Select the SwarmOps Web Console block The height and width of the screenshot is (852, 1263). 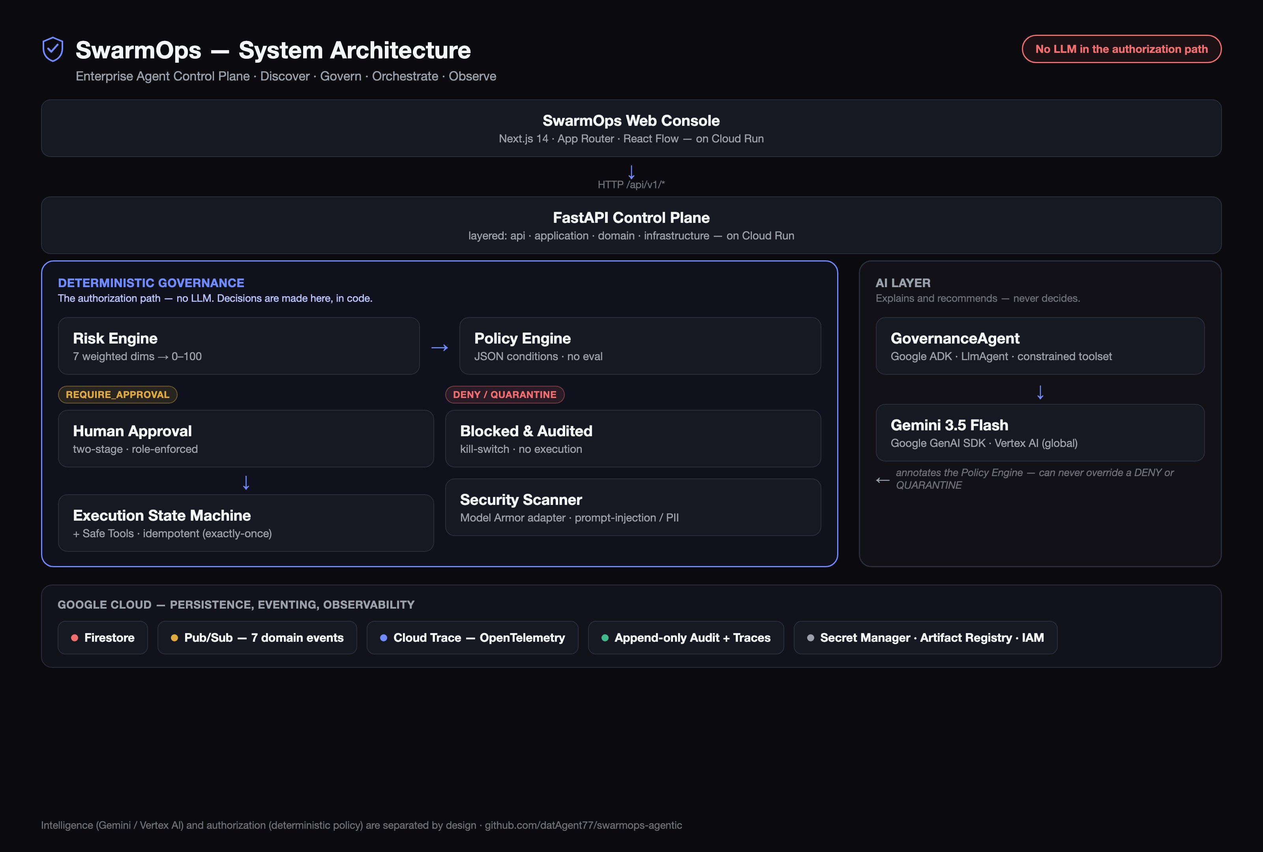pos(631,128)
